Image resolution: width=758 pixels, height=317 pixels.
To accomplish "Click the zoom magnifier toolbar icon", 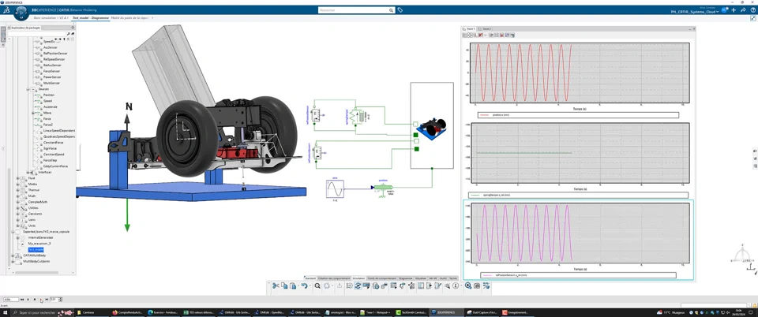I will click(317, 286).
